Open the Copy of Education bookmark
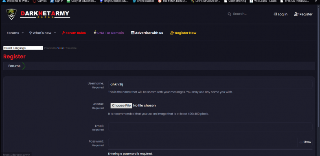320x156 pixels. click(x=81, y=1)
